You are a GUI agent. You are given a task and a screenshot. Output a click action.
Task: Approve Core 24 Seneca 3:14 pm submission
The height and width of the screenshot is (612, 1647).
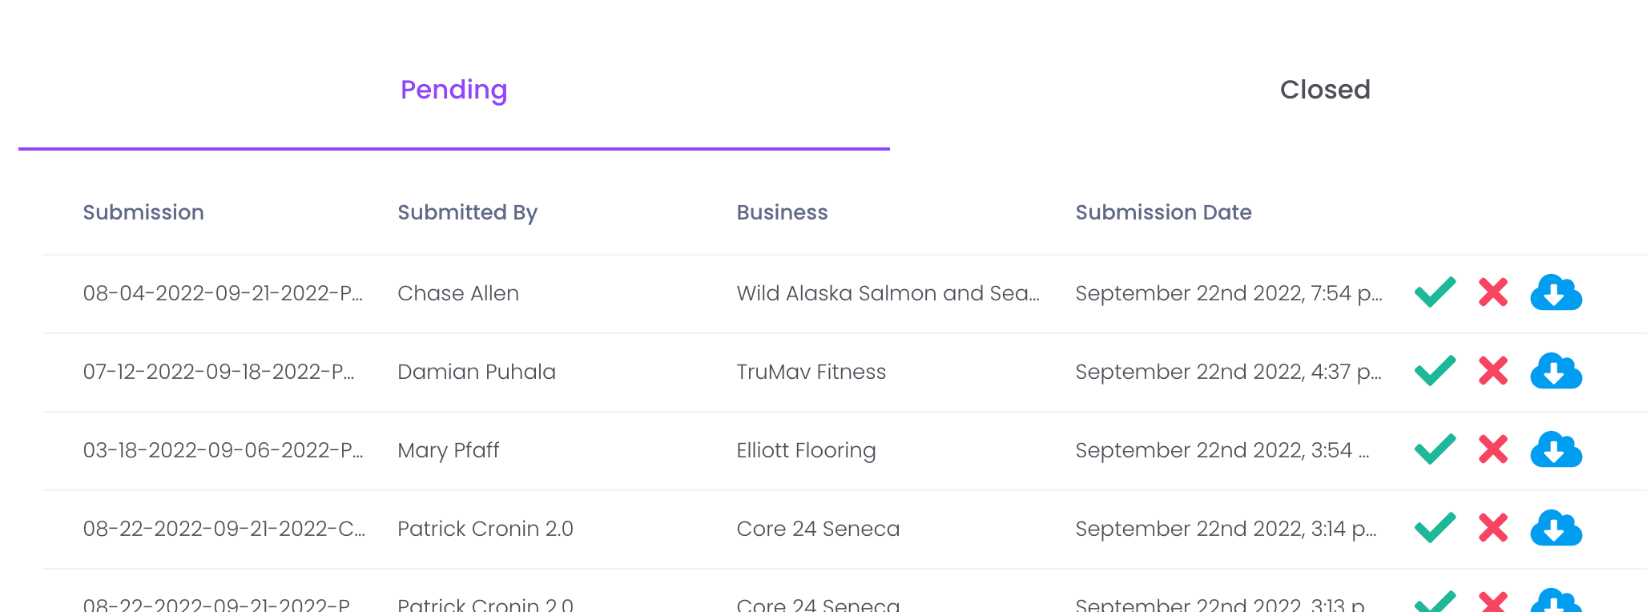click(x=1435, y=528)
